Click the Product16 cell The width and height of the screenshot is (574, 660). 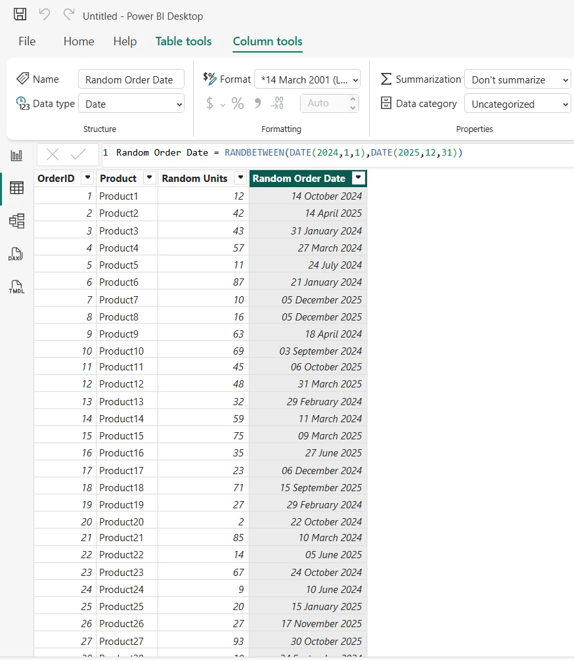(x=127, y=453)
